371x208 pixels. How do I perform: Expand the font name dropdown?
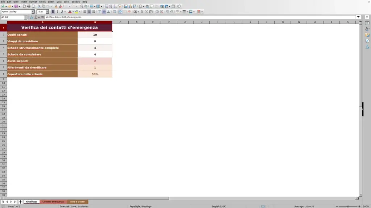33,12
